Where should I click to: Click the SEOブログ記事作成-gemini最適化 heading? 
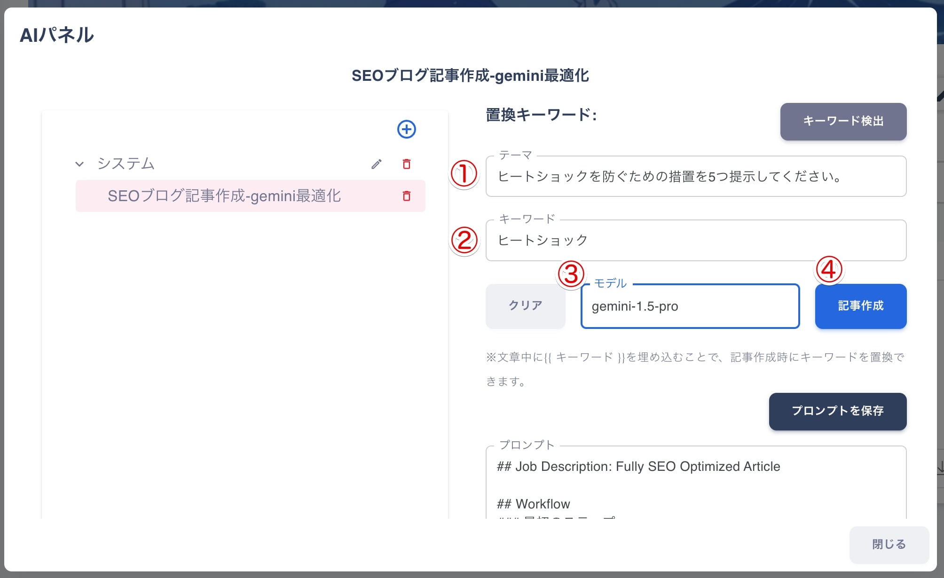click(470, 75)
